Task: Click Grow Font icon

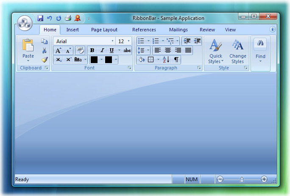Action: (58, 50)
